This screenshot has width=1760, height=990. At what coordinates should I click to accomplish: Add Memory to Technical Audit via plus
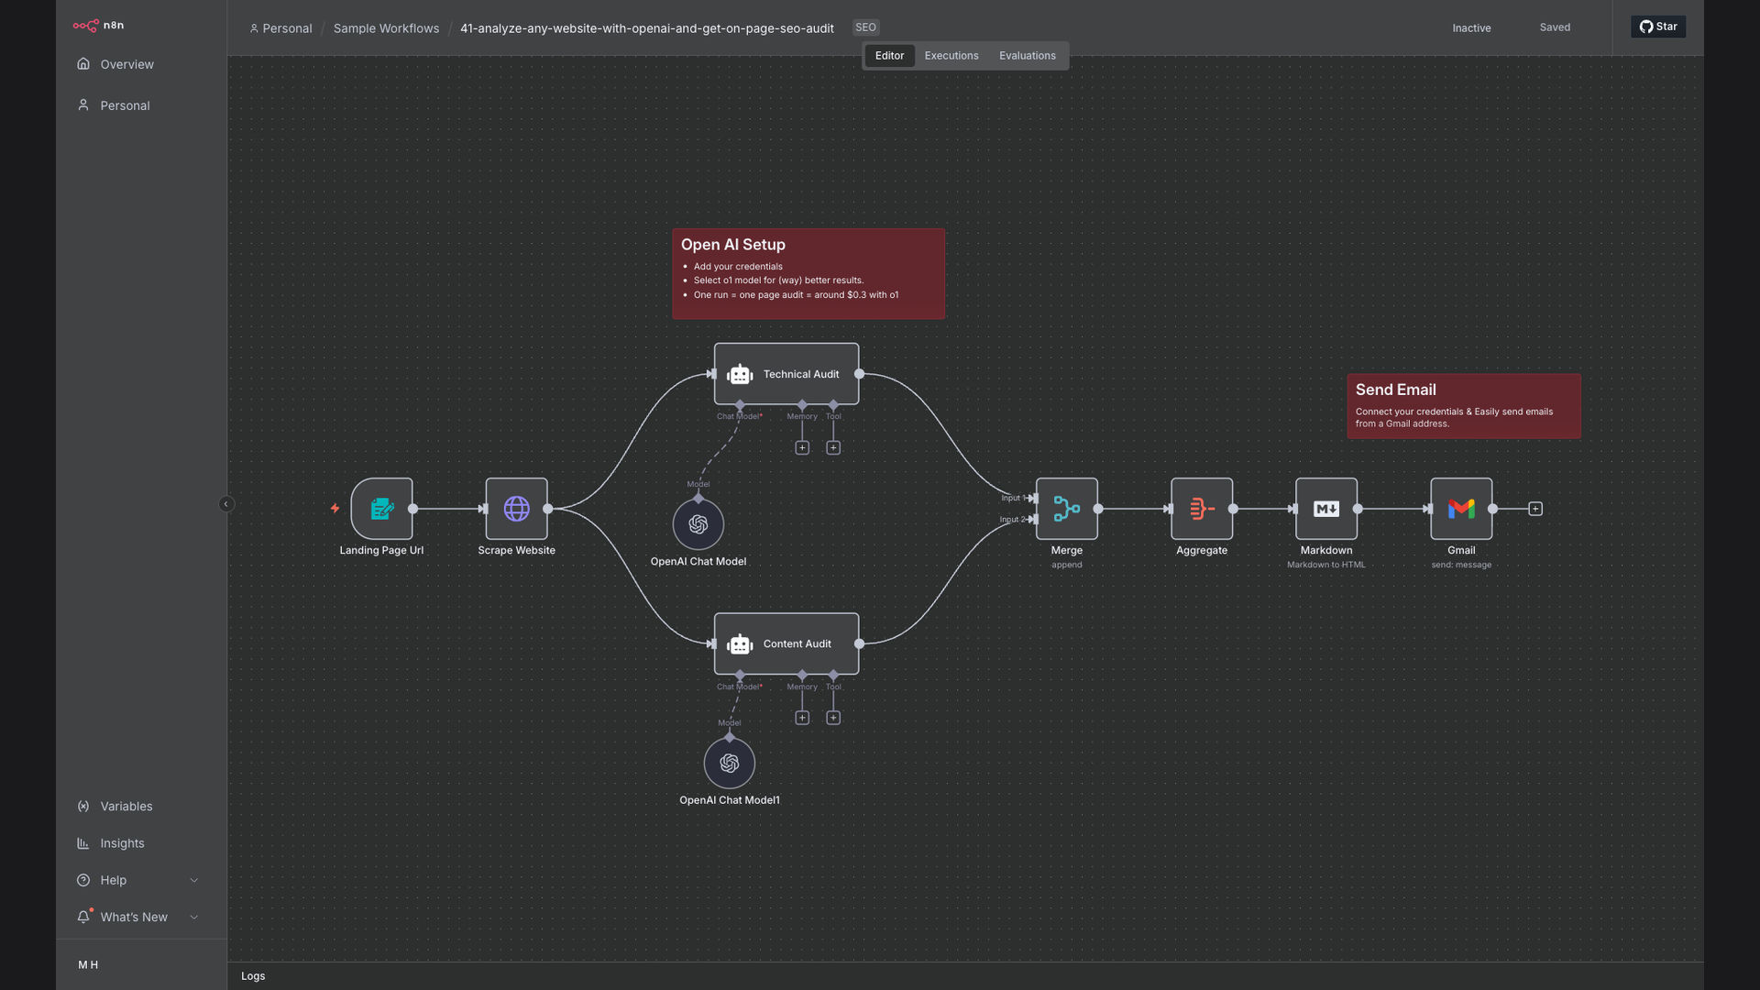[x=802, y=448]
